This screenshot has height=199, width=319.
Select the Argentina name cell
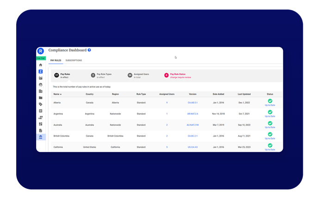tap(58, 114)
